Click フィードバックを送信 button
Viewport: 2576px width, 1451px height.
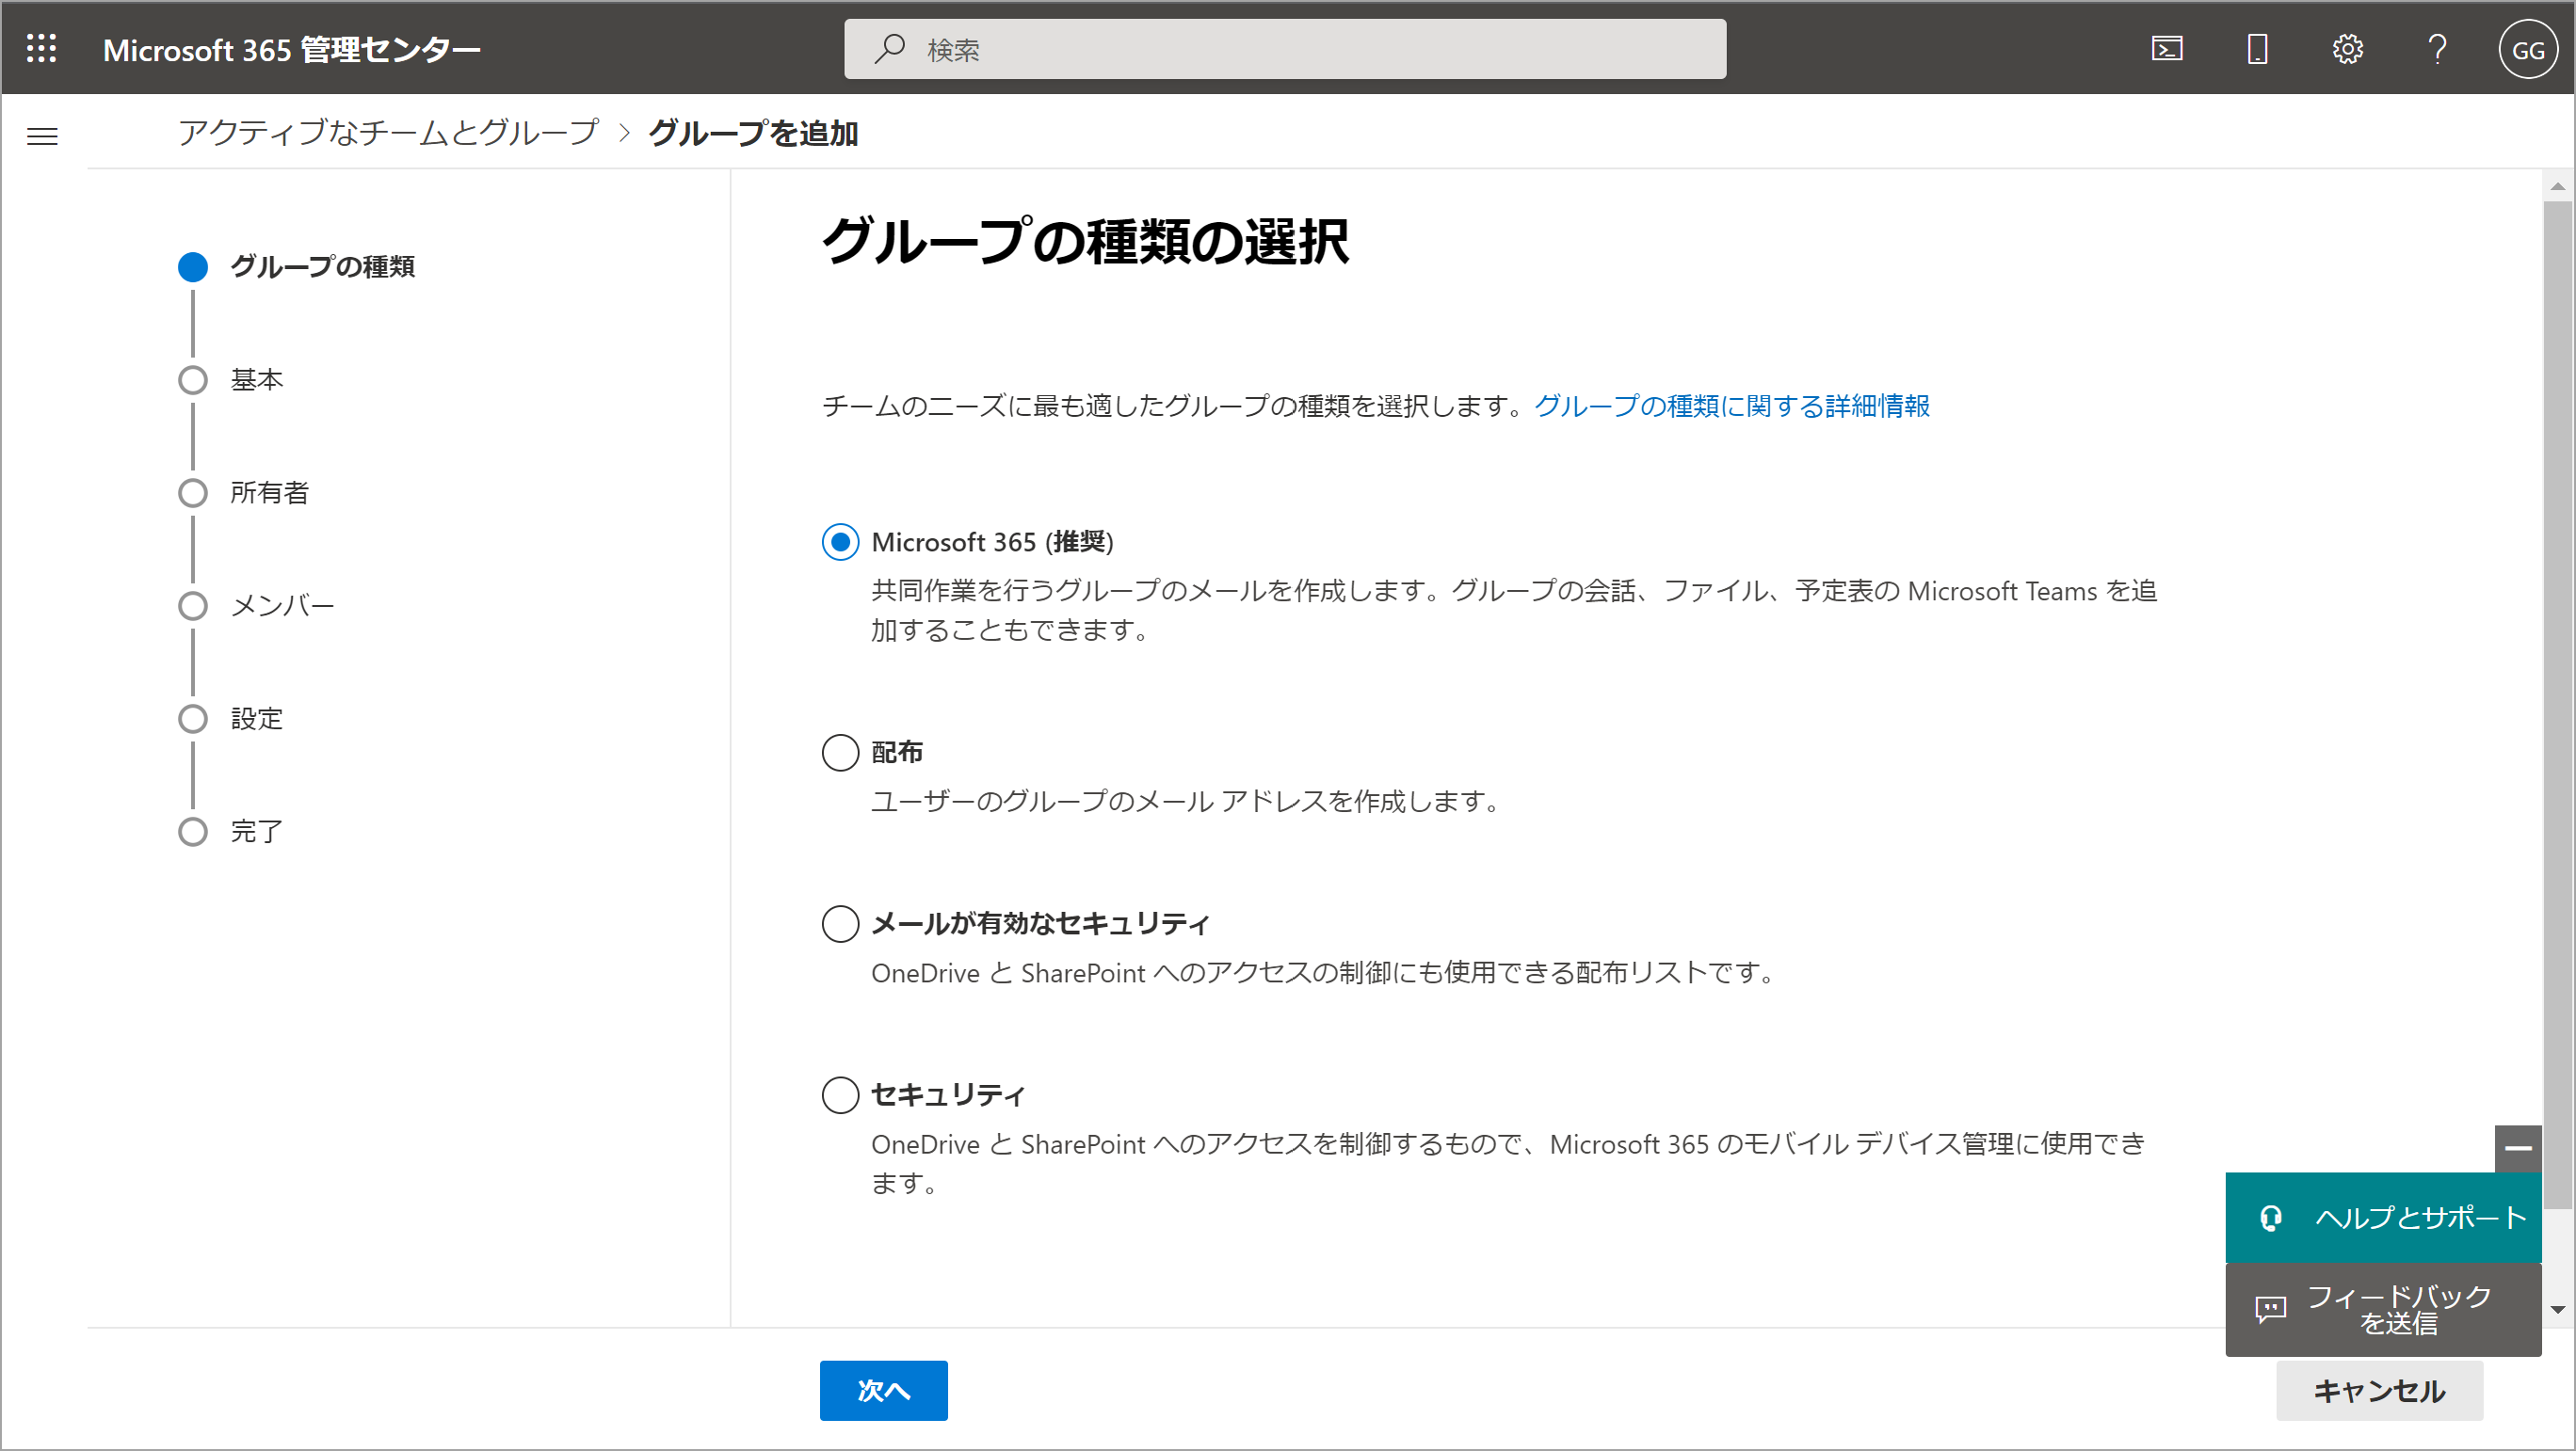pos(2383,1309)
